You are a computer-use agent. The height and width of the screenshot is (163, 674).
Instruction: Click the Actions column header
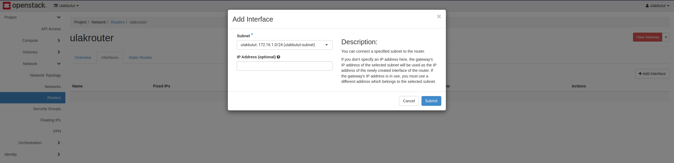coord(579,86)
